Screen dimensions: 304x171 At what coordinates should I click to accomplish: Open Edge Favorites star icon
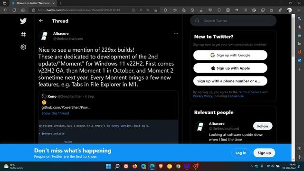[x=175, y=10]
